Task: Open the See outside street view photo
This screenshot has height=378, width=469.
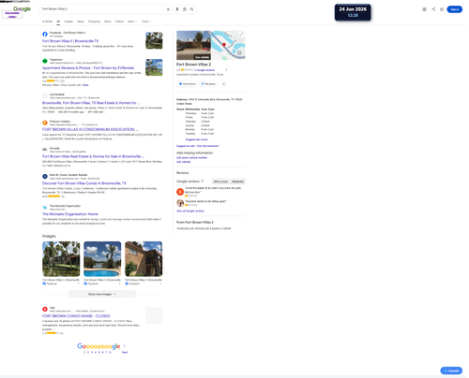Action: point(193,45)
